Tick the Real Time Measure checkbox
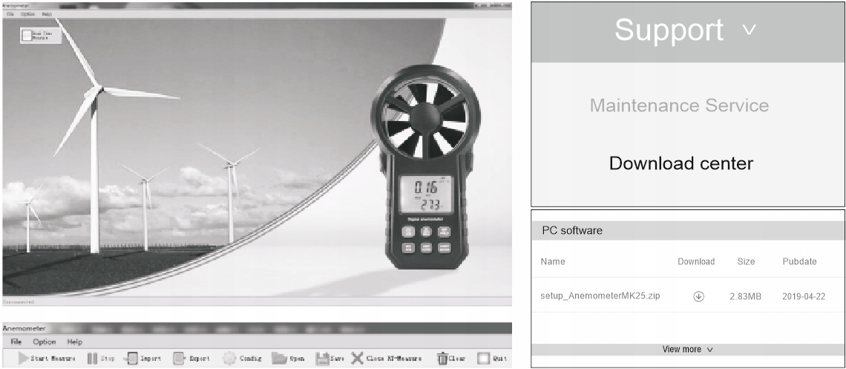The width and height of the screenshot is (846, 369). 27,36
